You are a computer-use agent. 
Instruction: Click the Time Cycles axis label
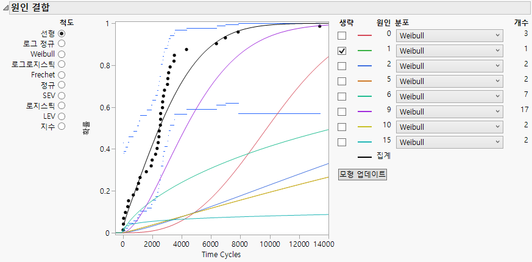click(x=221, y=255)
